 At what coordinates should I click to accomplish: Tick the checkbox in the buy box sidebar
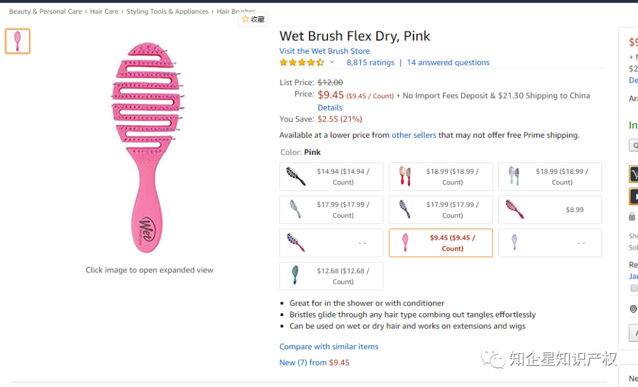click(x=634, y=288)
